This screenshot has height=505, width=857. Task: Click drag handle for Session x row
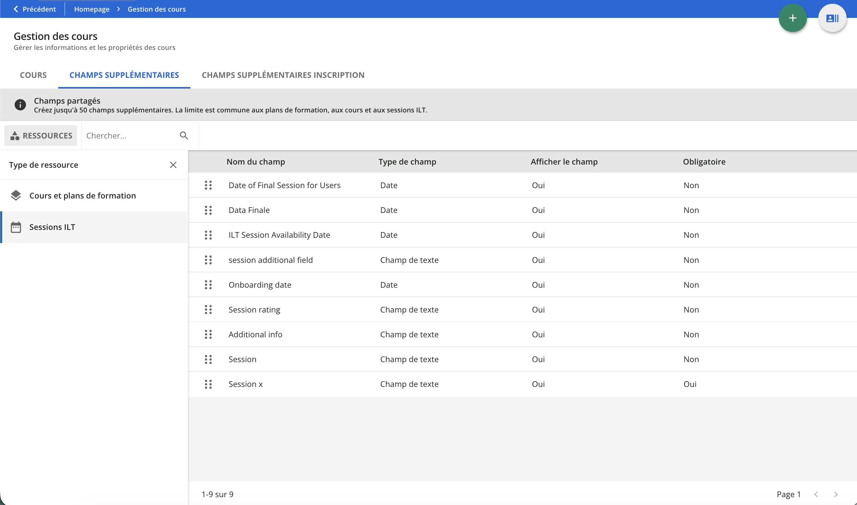point(208,384)
